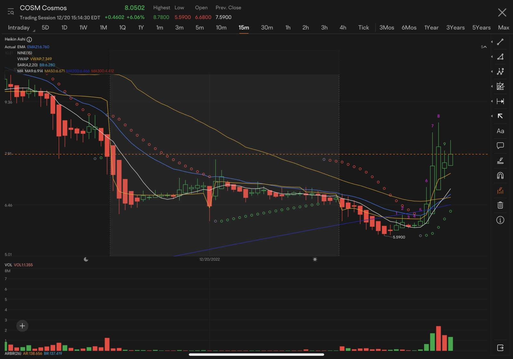Choose the 1m minute interval

160,28
